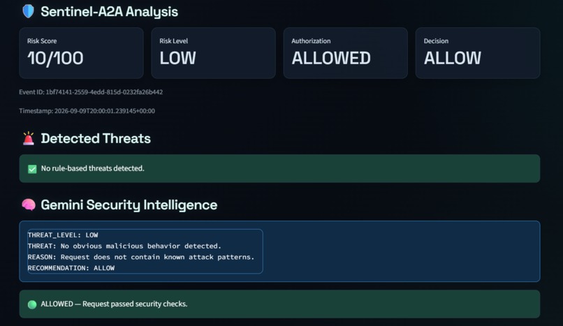Image resolution: width=563 pixels, height=326 pixels.
Task: Click the green checkmark icon in threats banner
Action: click(32, 169)
